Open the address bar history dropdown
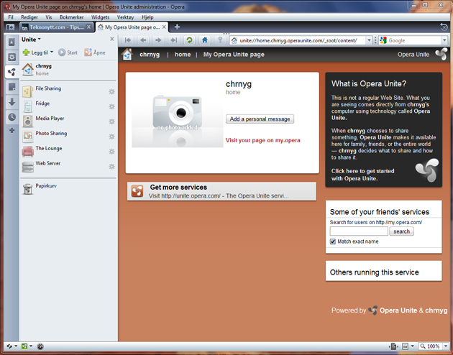The width and height of the screenshot is (453, 355). (x=369, y=40)
